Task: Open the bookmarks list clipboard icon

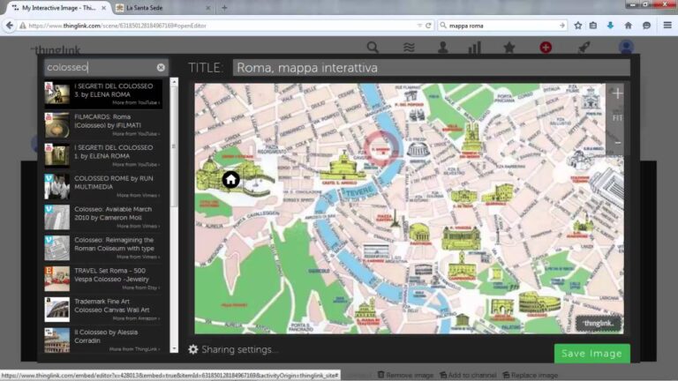Action: click(x=593, y=26)
